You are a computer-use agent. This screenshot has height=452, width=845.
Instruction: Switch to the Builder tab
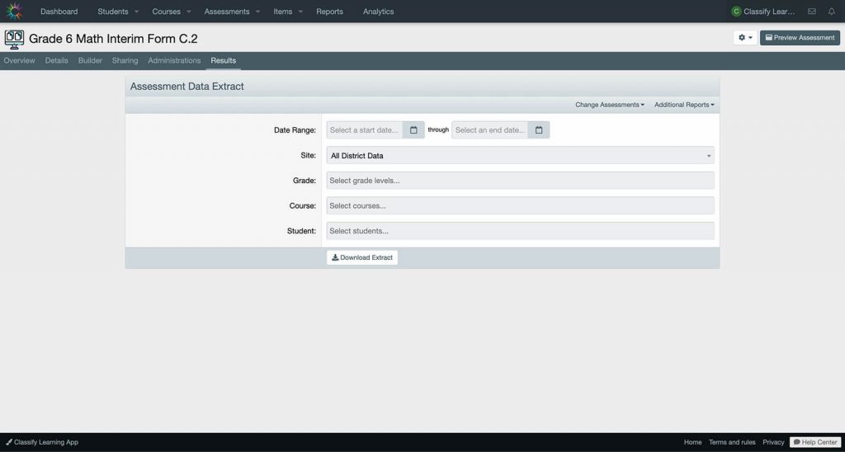(90, 60)
